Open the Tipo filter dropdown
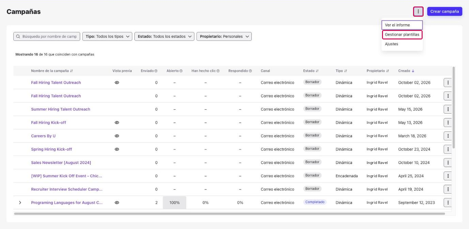 point(107,36)
